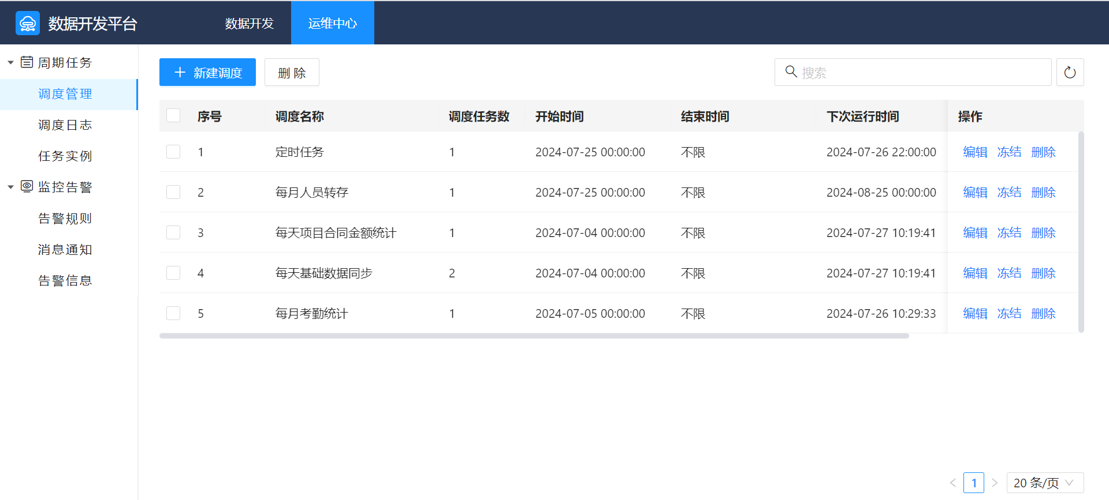Open 调度日志 in the sidebar
Image resolution: width=1109 pixels, height=500 pixels.
pyautogui.click(x=65, y=125)
